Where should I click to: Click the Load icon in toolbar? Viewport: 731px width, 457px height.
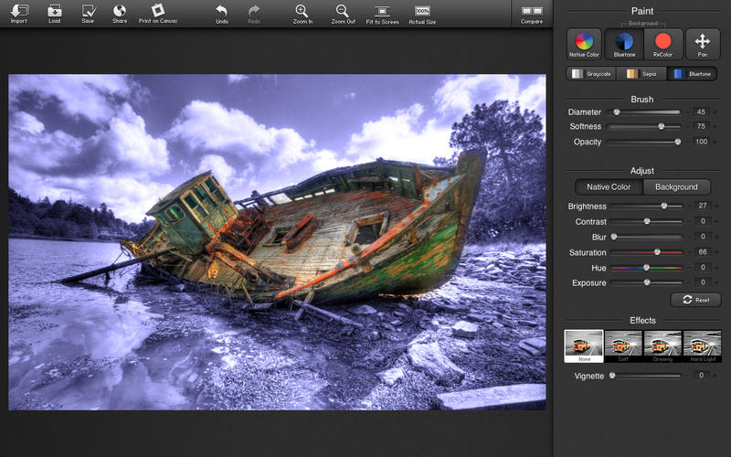55,11
